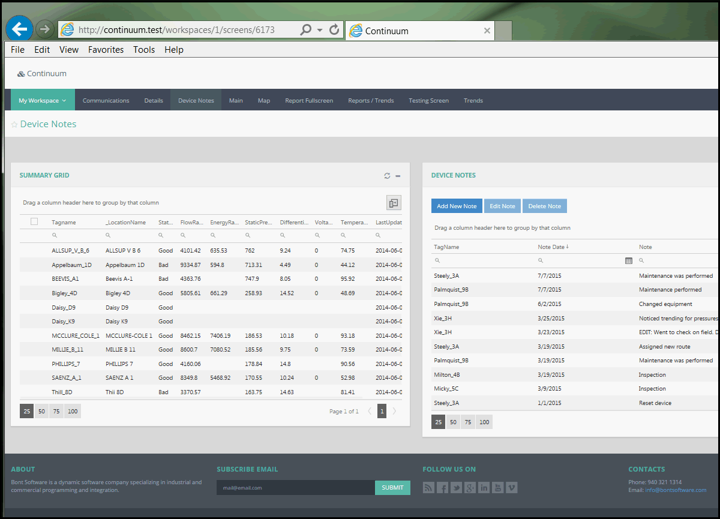Click the Facebook icon in footer
Viewport: 720px width, 519px height.
click(442, 488)
